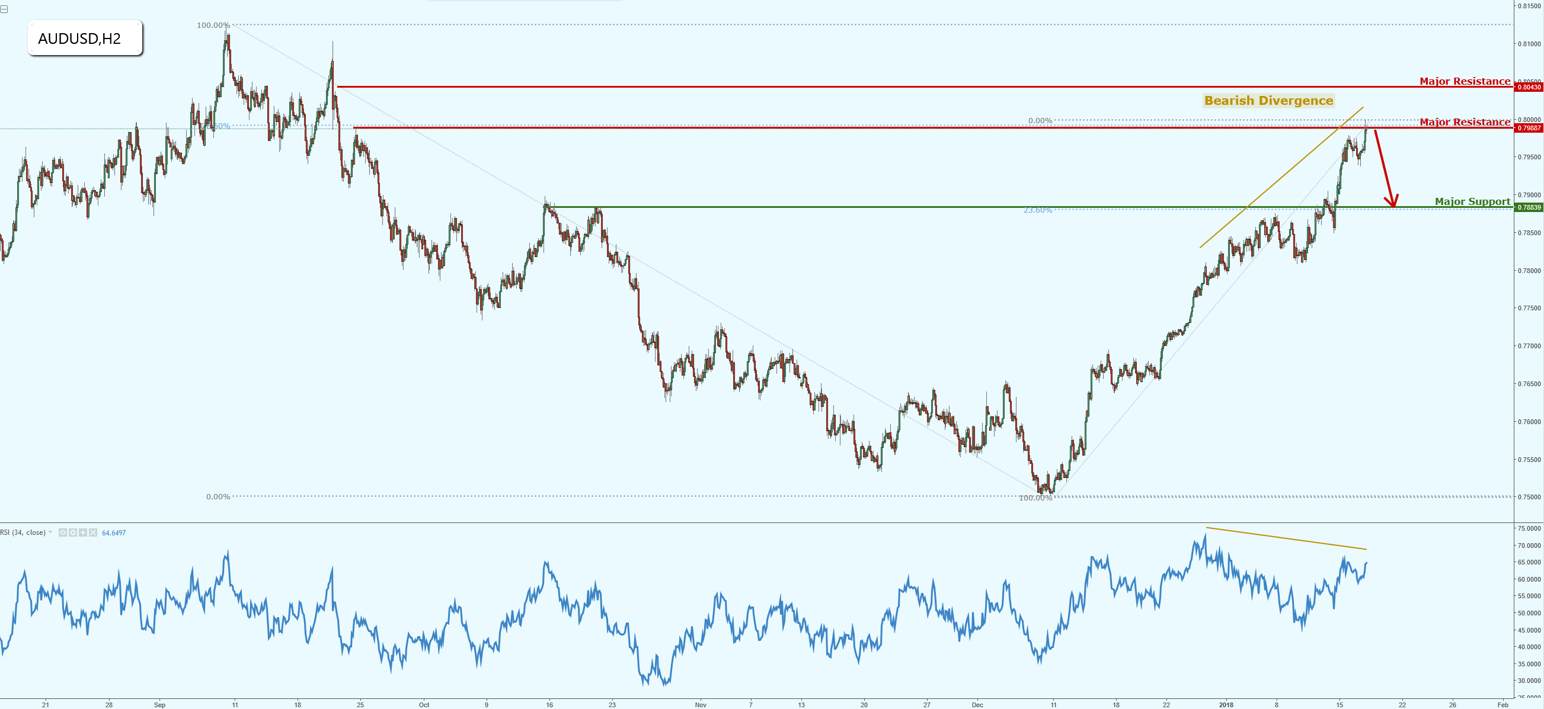This screenshot has height=709, width=1544.
Task: Click the Dec label on time axis
Action: 977,705
